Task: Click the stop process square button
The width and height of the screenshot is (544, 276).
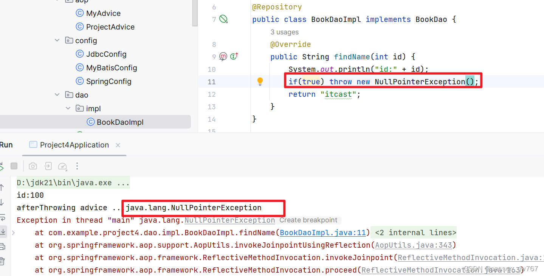Action: click(x=14, y=166)
